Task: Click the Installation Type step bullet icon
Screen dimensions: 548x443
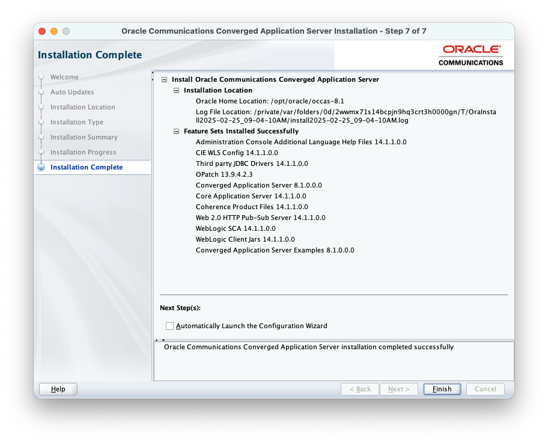Action: (41, 122)
